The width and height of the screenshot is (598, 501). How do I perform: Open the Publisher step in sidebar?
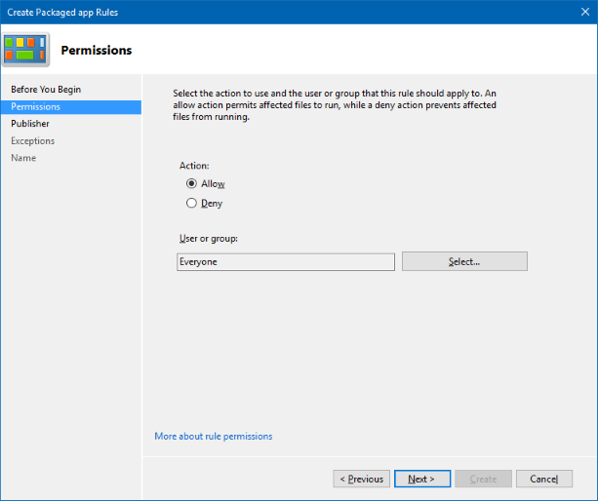tap(30, 124)
